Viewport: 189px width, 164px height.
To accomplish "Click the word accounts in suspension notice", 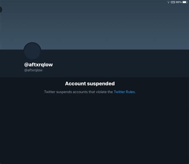I will (80, 92).
